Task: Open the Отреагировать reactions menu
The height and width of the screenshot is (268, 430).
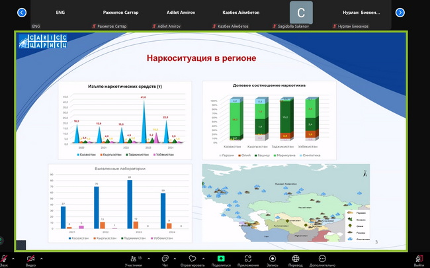Action: pos(193,259)
